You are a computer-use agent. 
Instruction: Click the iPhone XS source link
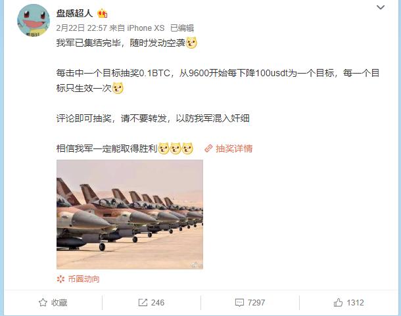coord(146,28)
